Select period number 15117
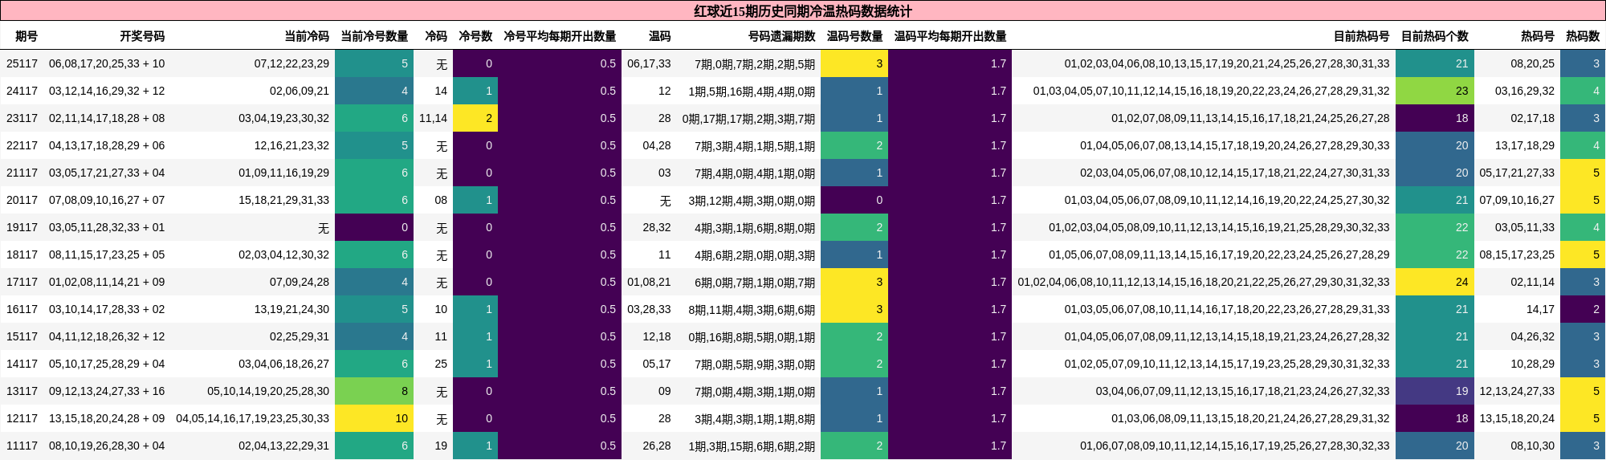 [x=22, y=336]
